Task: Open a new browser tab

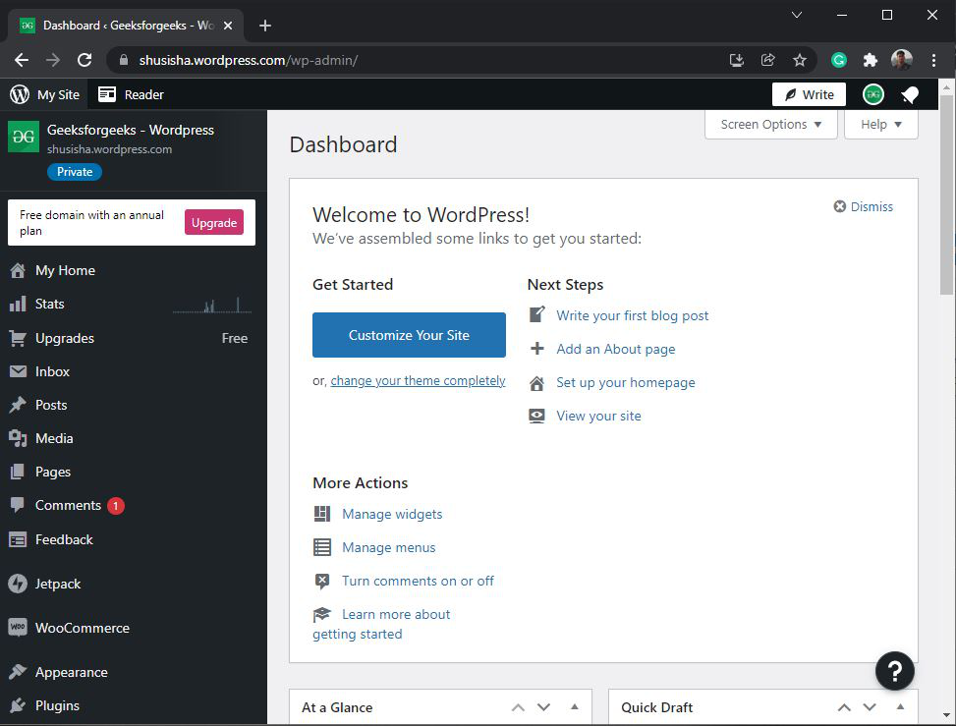Action: point(264,26)
